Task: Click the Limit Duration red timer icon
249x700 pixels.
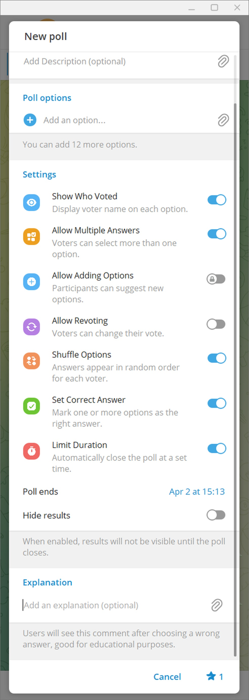Action: click(32, 451)
